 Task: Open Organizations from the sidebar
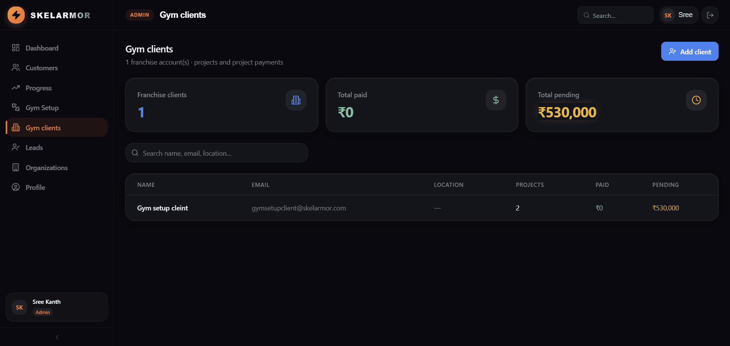point(57,167)
